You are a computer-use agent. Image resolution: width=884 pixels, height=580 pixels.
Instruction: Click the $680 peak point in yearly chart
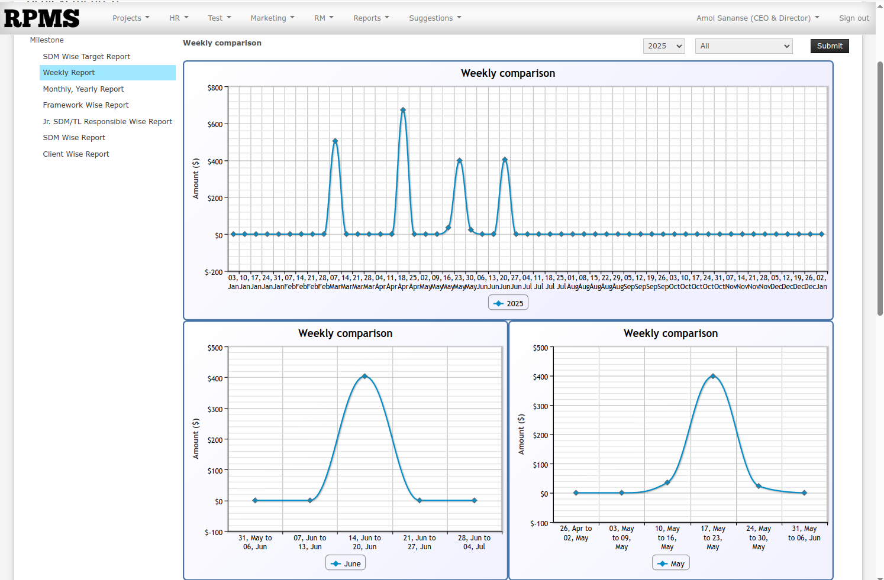coord(403,110)
